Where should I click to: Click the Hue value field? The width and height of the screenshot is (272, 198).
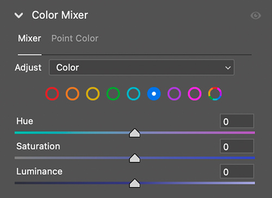(x=237, y=121)
